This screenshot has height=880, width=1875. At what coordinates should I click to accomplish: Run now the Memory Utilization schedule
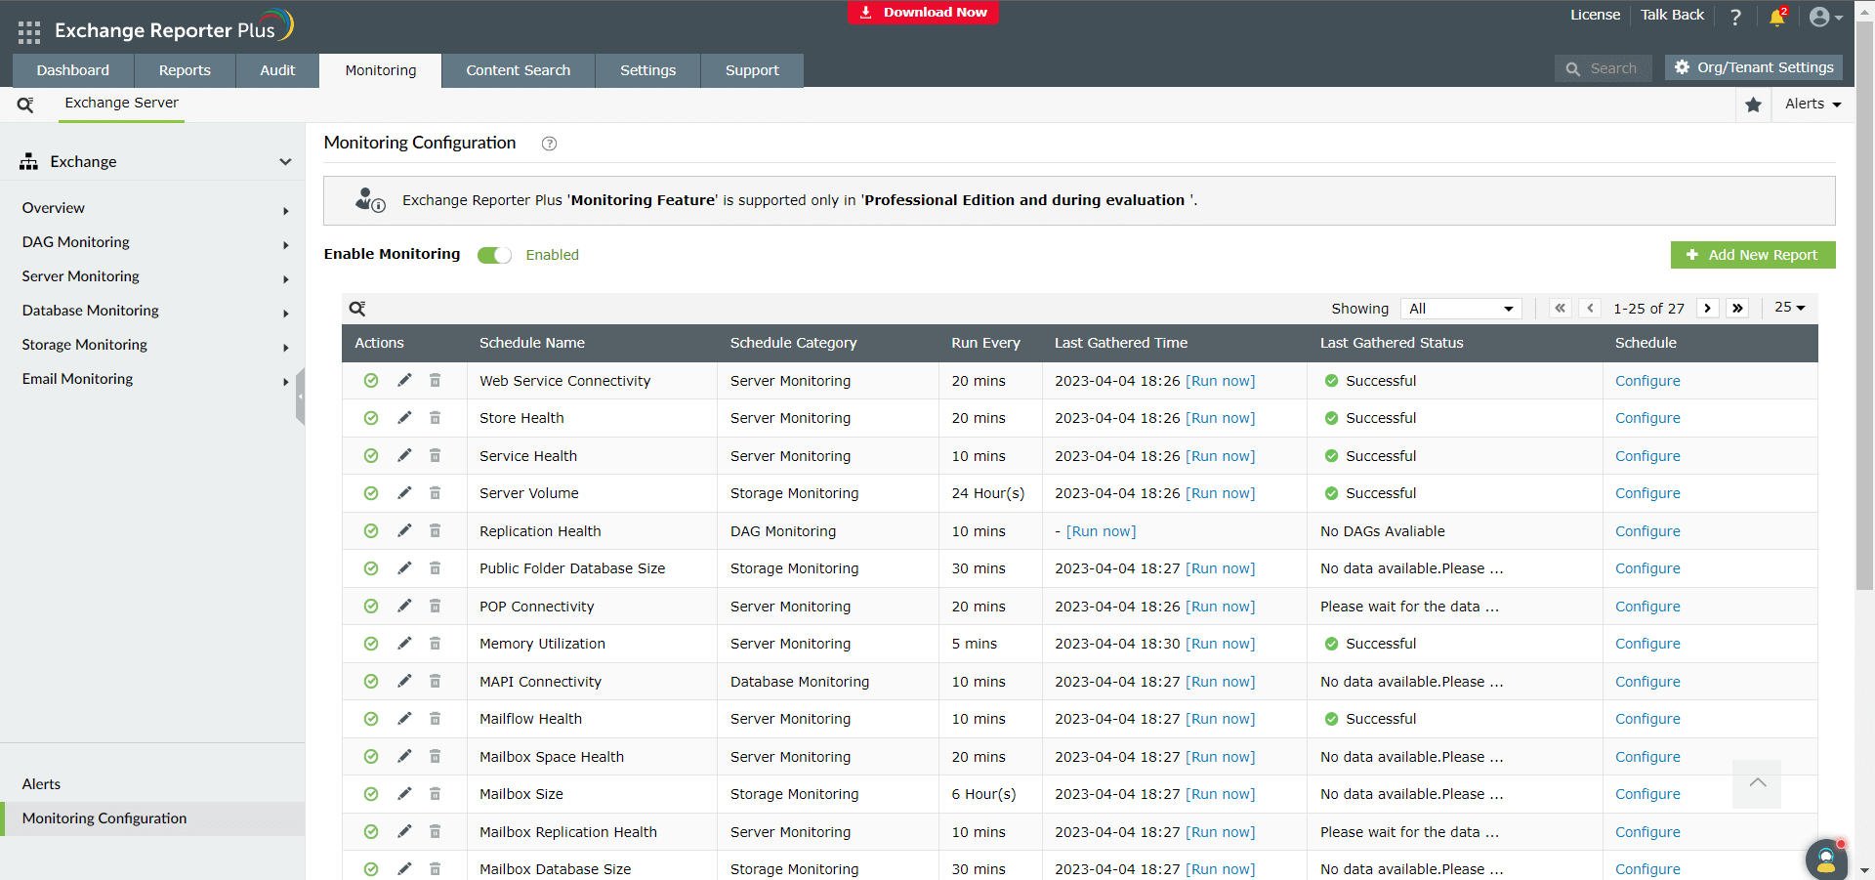pyautogui.click(x=1220, y=644)
